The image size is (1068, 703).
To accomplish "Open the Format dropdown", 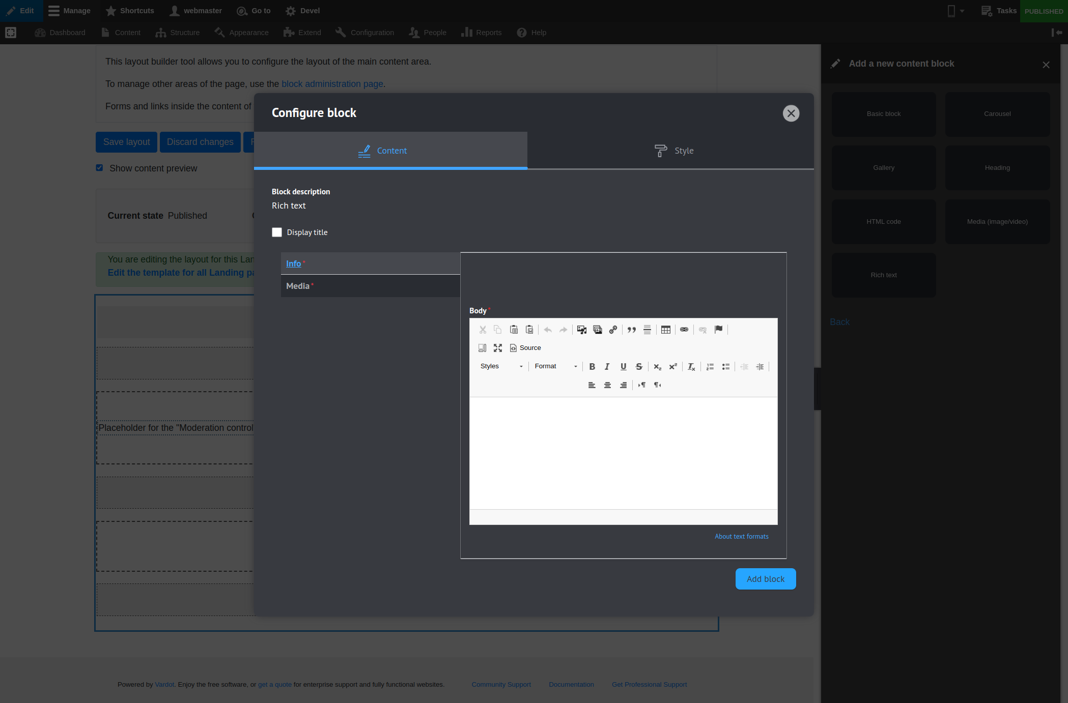I will tap(555, 366).
